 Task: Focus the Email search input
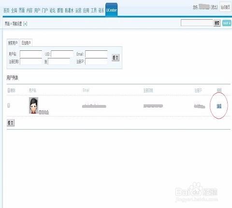(96, 54)
